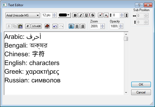155x107 pixels.
Task: Apply subscript formatting
Action: coord(106,15)
